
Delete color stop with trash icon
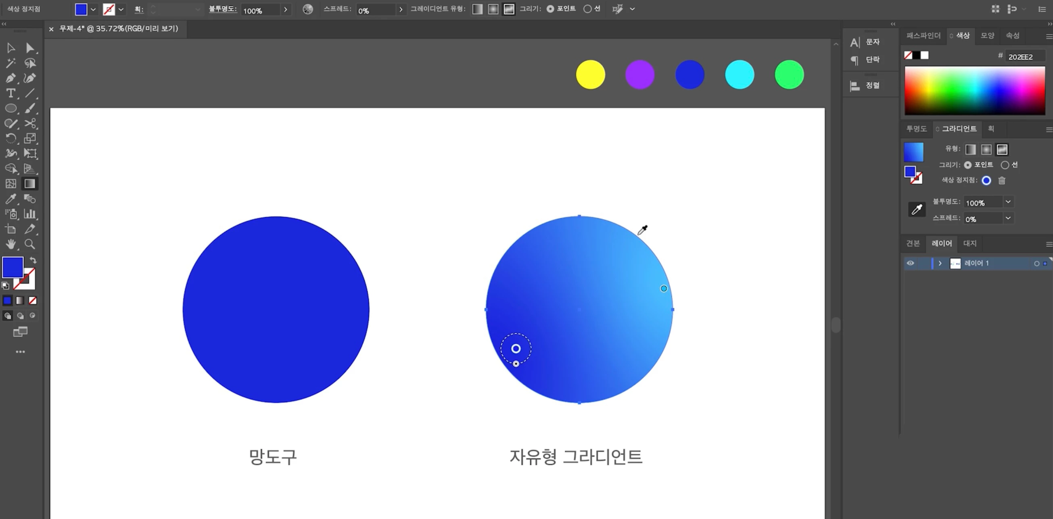click(1001, 181)
